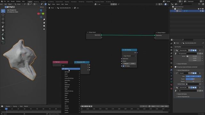The height and width of the screenshot is (115, 205).
Task: Collapse the UV Unwrap node header arrow
Action: click(x=123, y=50)
